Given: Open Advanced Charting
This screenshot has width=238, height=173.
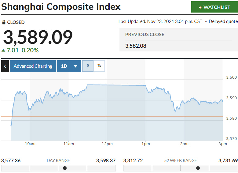Looking at the screenshot, I should (33, 66).
